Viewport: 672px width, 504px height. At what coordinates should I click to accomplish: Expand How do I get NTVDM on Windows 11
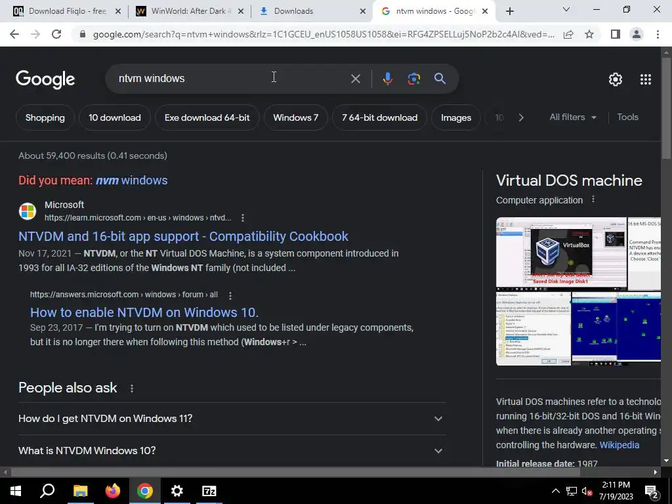(x=232, y=418)
